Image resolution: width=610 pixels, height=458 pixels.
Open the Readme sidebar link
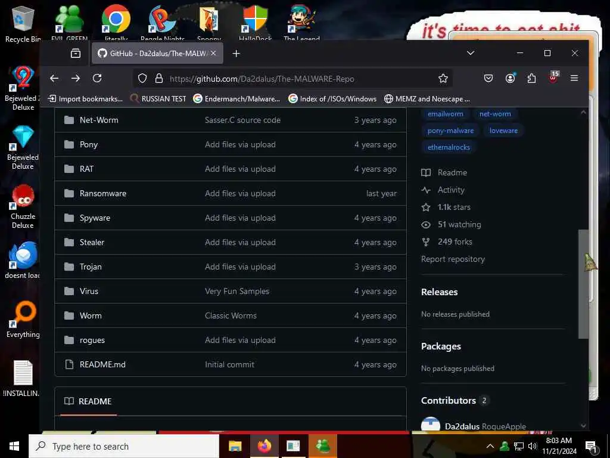(444, 172)
